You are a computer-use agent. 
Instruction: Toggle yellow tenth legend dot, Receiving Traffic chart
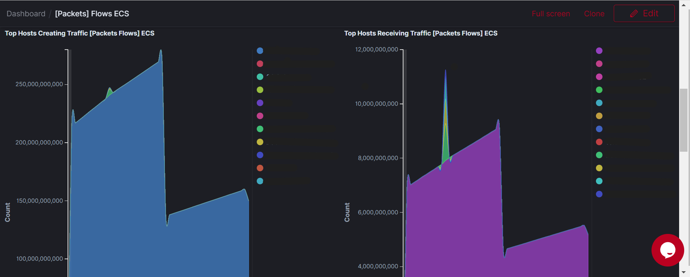click(x=599, y=168)
